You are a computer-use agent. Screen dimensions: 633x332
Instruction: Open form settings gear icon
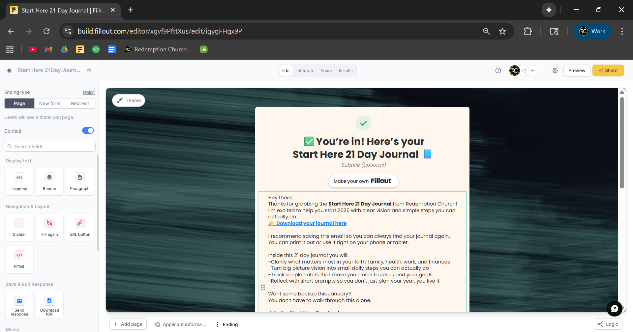(x=555, y=70)
